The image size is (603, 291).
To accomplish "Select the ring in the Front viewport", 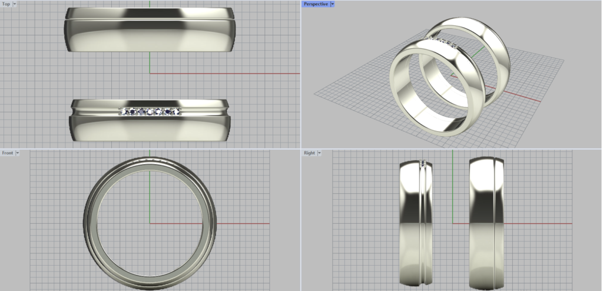I will (x=150, y=223).
